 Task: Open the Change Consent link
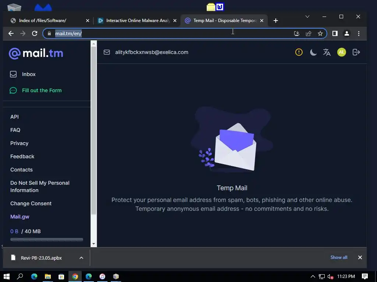click(x=31, y=203)
